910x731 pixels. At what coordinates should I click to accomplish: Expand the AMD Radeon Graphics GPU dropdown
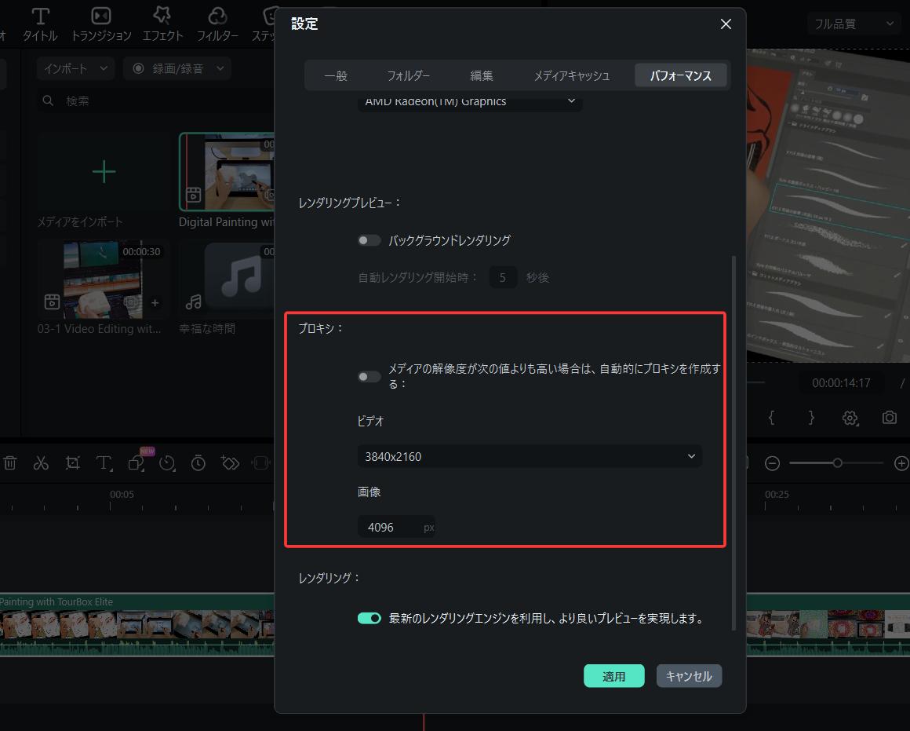[469, 101]
